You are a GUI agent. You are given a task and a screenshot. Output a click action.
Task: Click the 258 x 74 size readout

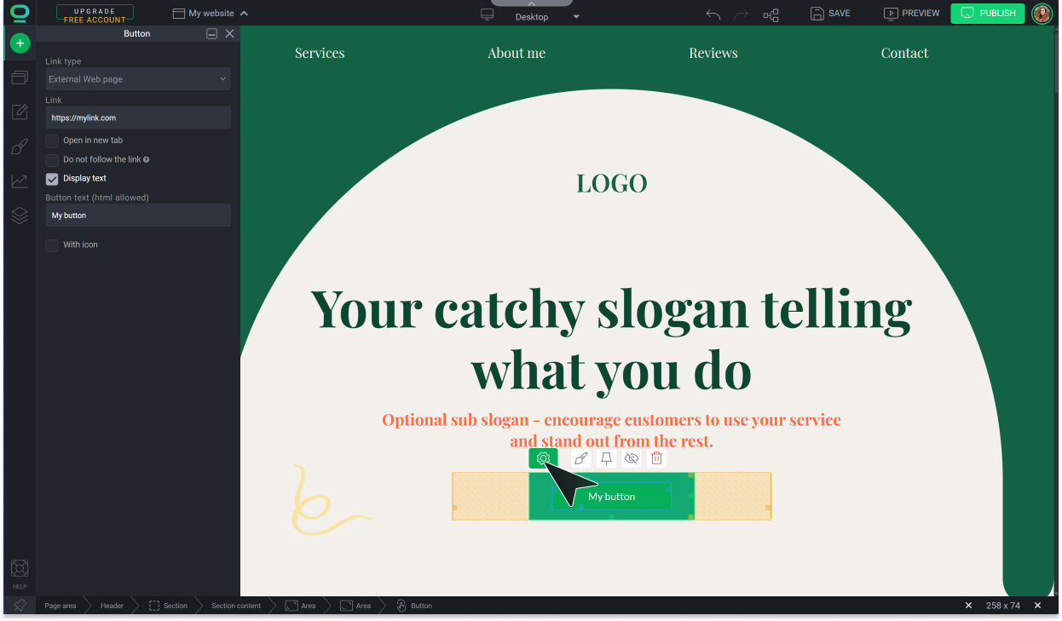[1002, 606]
